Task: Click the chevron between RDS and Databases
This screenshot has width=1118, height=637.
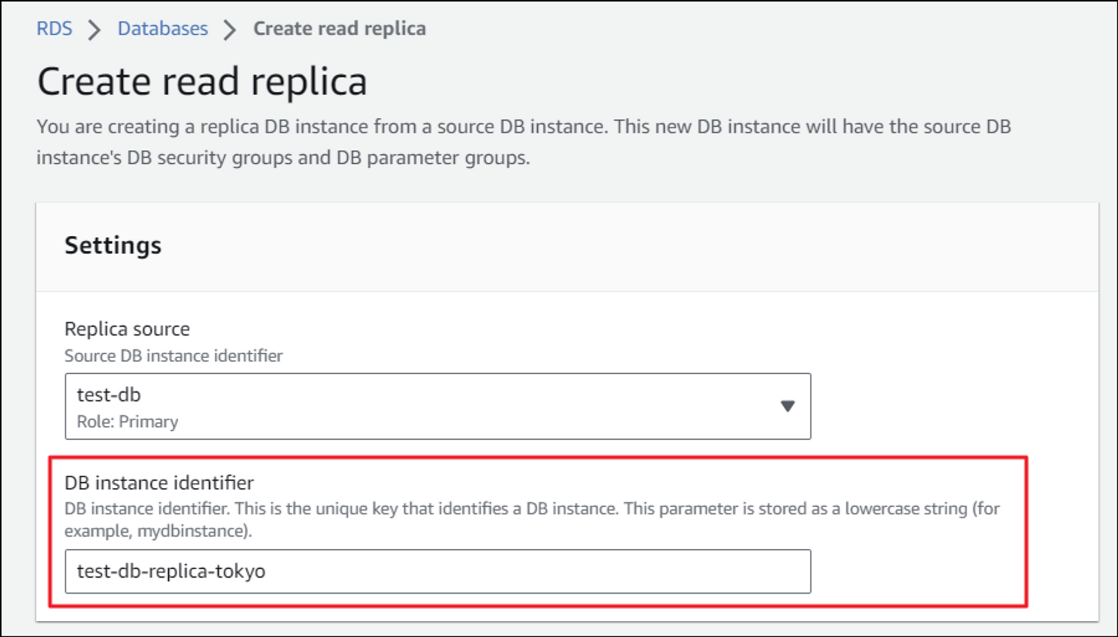Action: [x=94, y=30]
